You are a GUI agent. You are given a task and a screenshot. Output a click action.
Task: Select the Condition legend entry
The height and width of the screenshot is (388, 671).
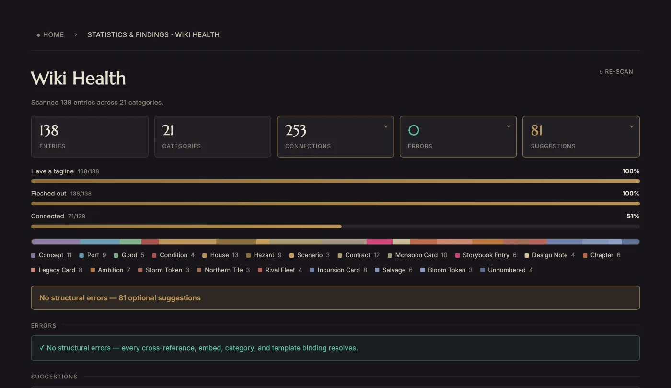[x=174, y=255]
